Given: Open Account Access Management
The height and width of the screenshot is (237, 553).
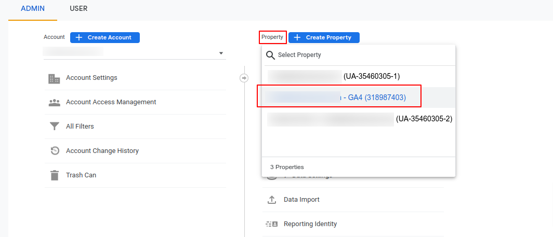Looking at the screenshot, I should pos(111,102).
